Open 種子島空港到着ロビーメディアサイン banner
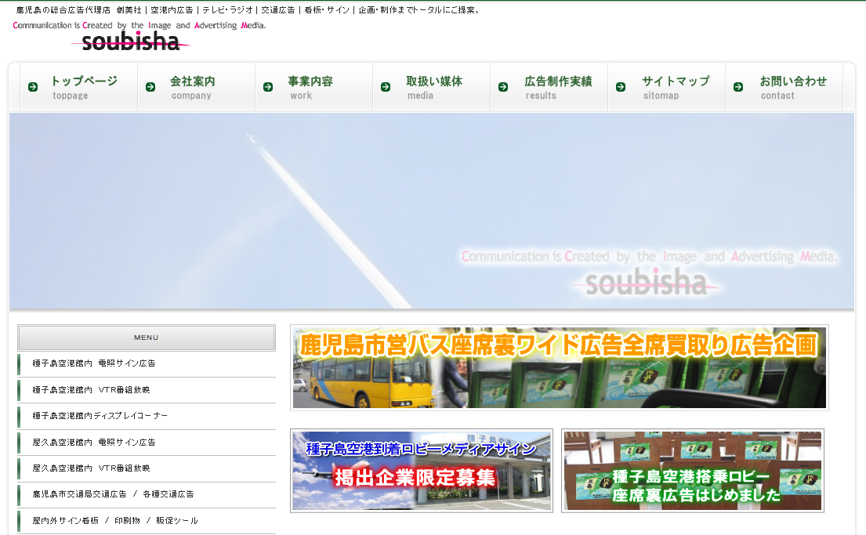This screenshot has height=535, width=866. click(x=422, y=471)
